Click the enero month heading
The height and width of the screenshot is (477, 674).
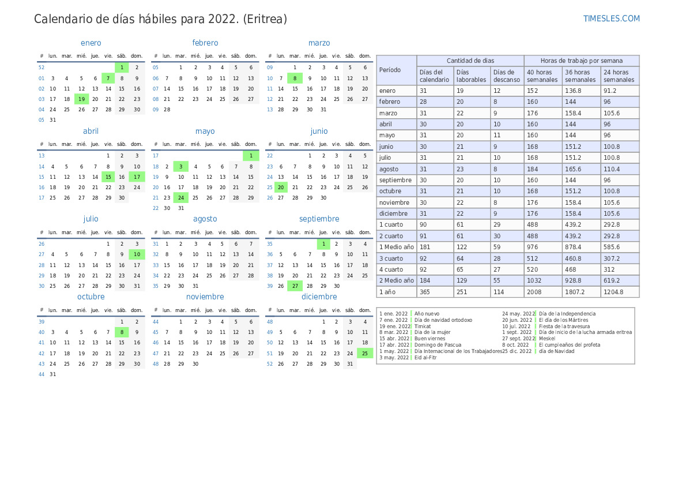click(x=91, y=43)
